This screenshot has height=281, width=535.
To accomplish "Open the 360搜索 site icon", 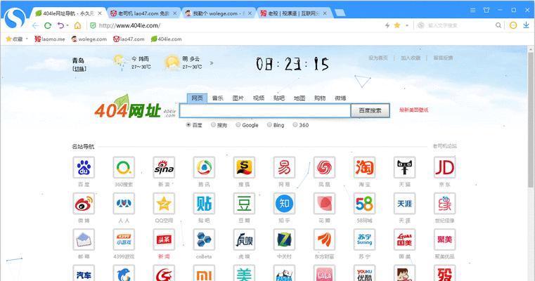I will click(x=124, y=167).
